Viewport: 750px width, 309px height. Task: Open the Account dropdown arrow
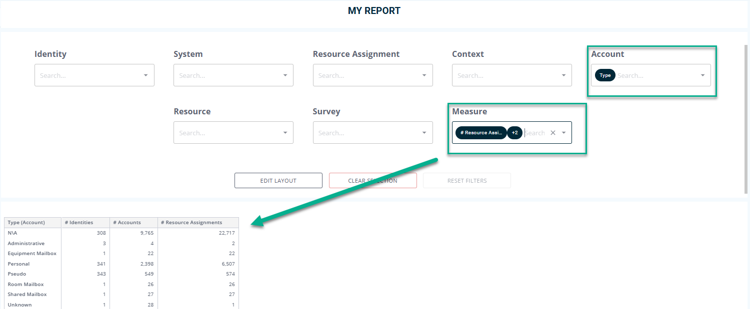click(703, 75)
